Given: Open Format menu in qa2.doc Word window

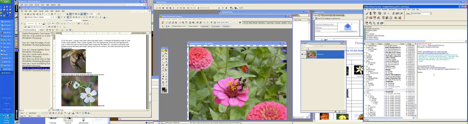Looking at the screenshot, I should (41, 11).
